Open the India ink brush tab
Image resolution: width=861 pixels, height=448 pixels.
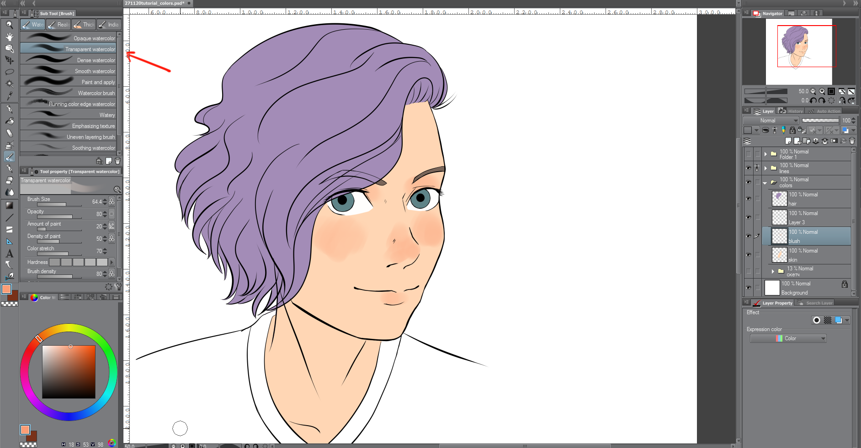(109, 25)
